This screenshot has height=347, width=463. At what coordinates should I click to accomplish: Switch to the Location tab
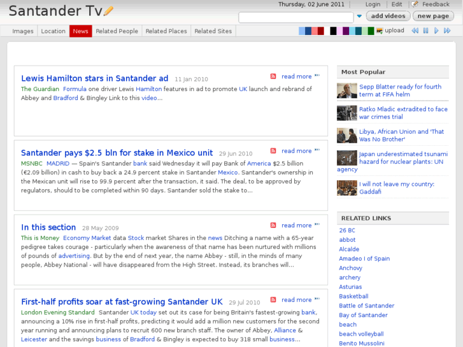click(53, 31)
